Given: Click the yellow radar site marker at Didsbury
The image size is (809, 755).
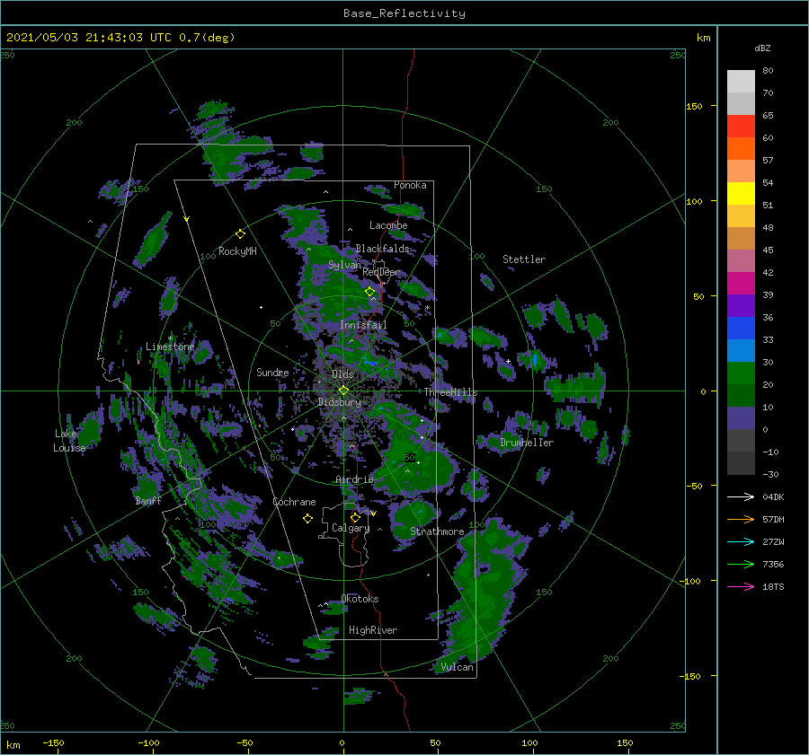Looking at the screenshot, I should pos(343,391).
